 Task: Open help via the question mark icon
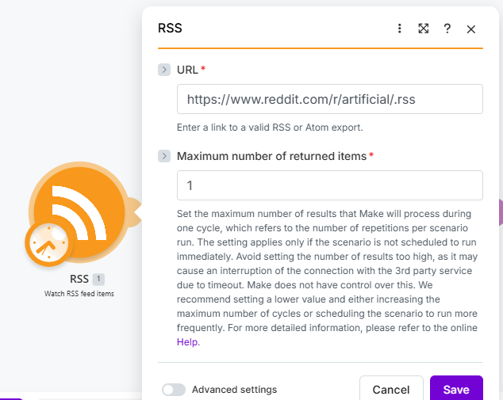(447, 29)
